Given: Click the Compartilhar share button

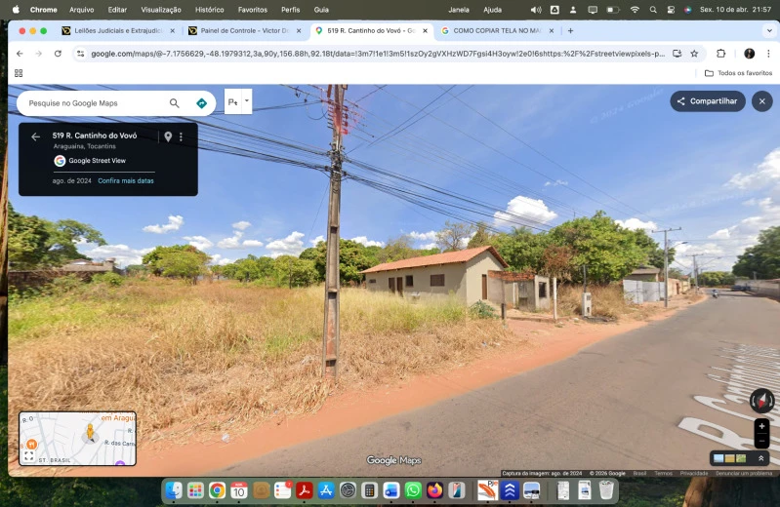Looking at the screenshot, I should [x=708, y=100].
